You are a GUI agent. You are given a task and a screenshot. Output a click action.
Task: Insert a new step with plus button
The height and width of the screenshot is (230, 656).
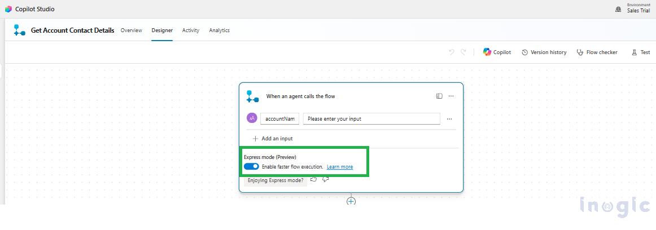point(351,201)
